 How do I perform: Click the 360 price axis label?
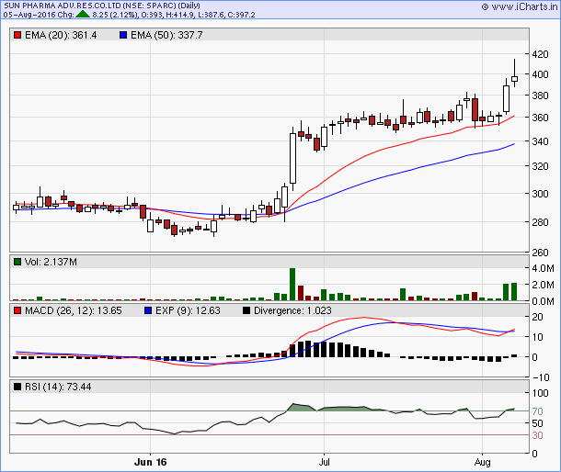[540, 118]
